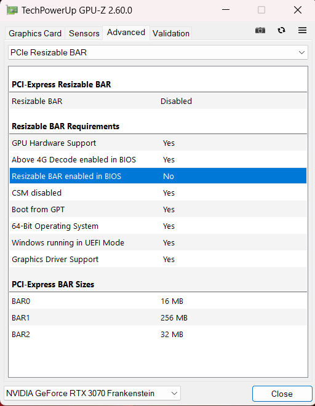This screenshot has height=406, width=315.
Task: Click the TechPowerUp GPU-Z 2.60.0 title text
Action: click(77, 10)
